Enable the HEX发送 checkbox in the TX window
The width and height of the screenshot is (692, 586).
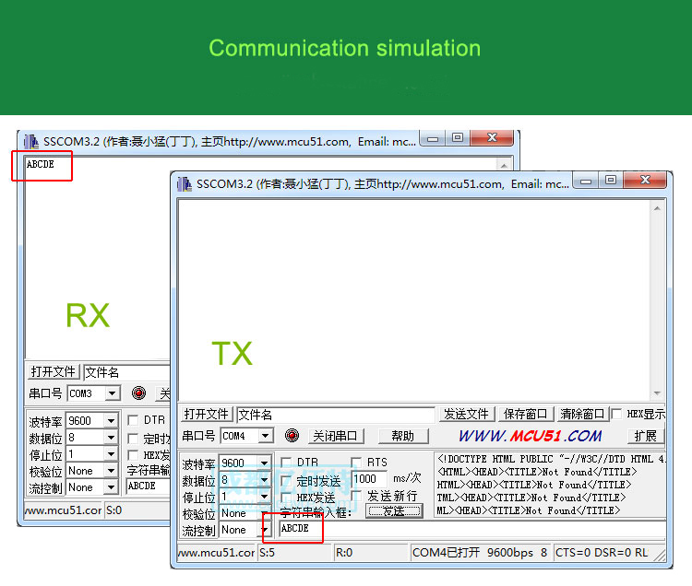pos(286,498)
